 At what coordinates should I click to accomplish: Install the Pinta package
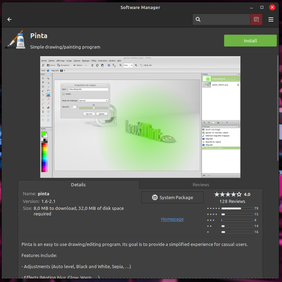coord(250,41)
